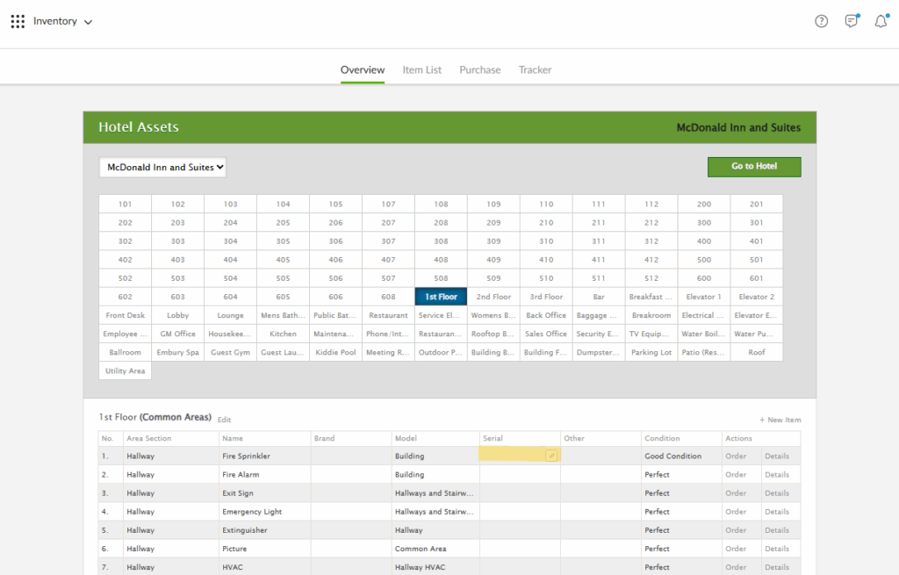Click the help question mark icon
This screenshot has height=575, width=899.
pos(821,21)
